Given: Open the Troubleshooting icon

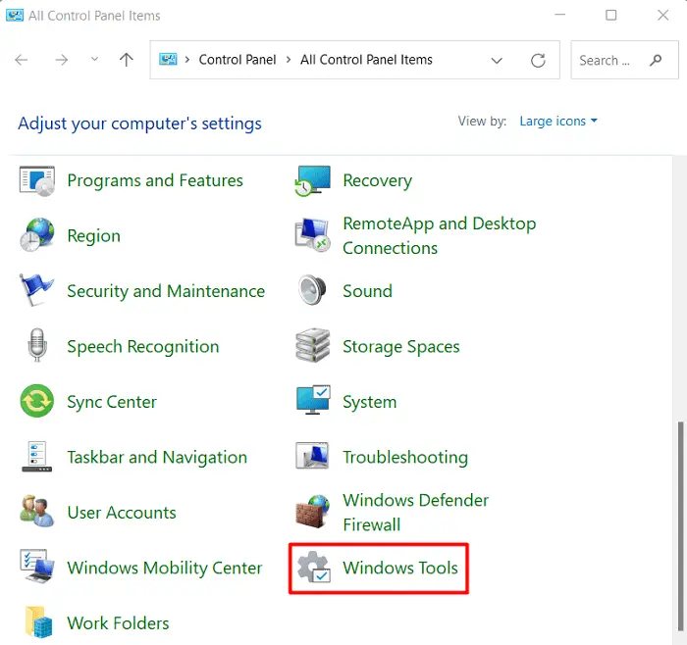Looking at the screenshot, I should pos(312,456).
